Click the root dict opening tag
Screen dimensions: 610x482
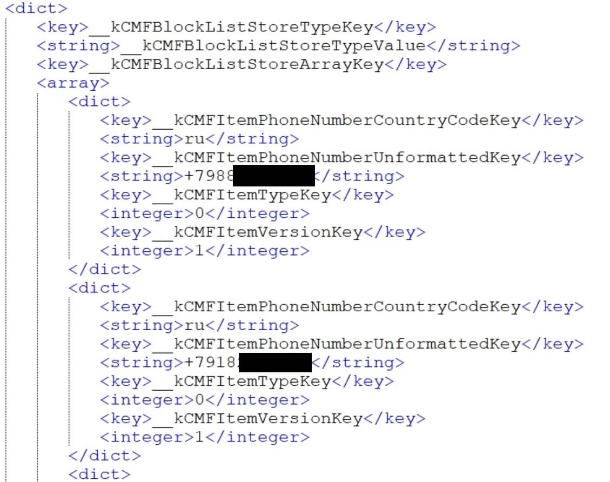pos(36,8)
